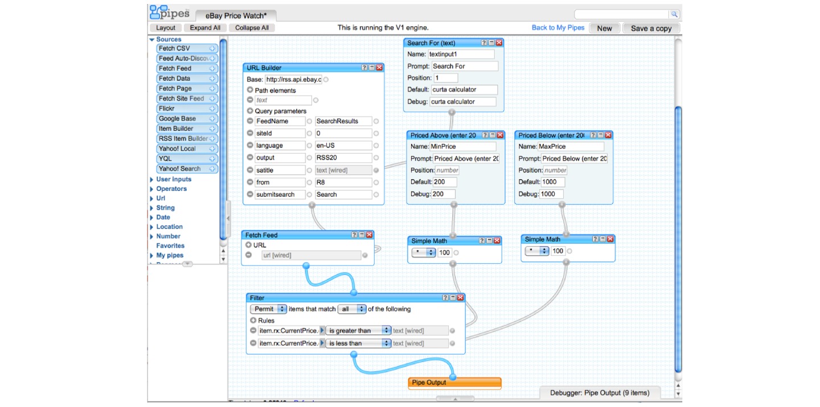Add the Fetch Page module via plus icon
This screenshot has width=820, height=407.
click(212, 89)
